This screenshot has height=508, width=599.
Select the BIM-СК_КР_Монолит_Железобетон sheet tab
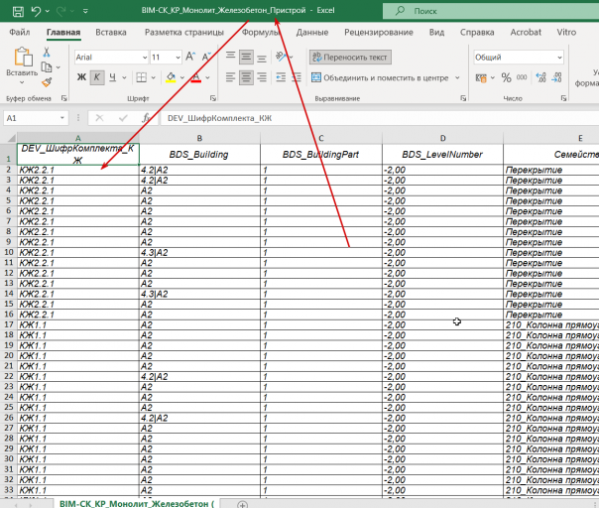point(137,503)
